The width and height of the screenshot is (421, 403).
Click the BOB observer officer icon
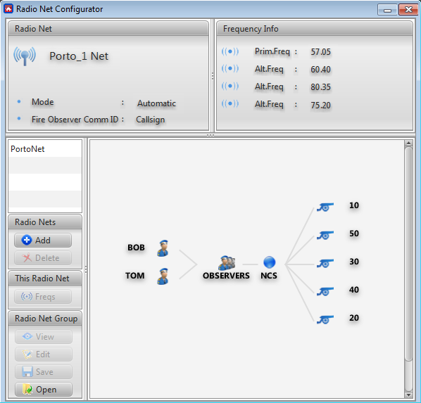pyautogui.click(x=163, y=248)
